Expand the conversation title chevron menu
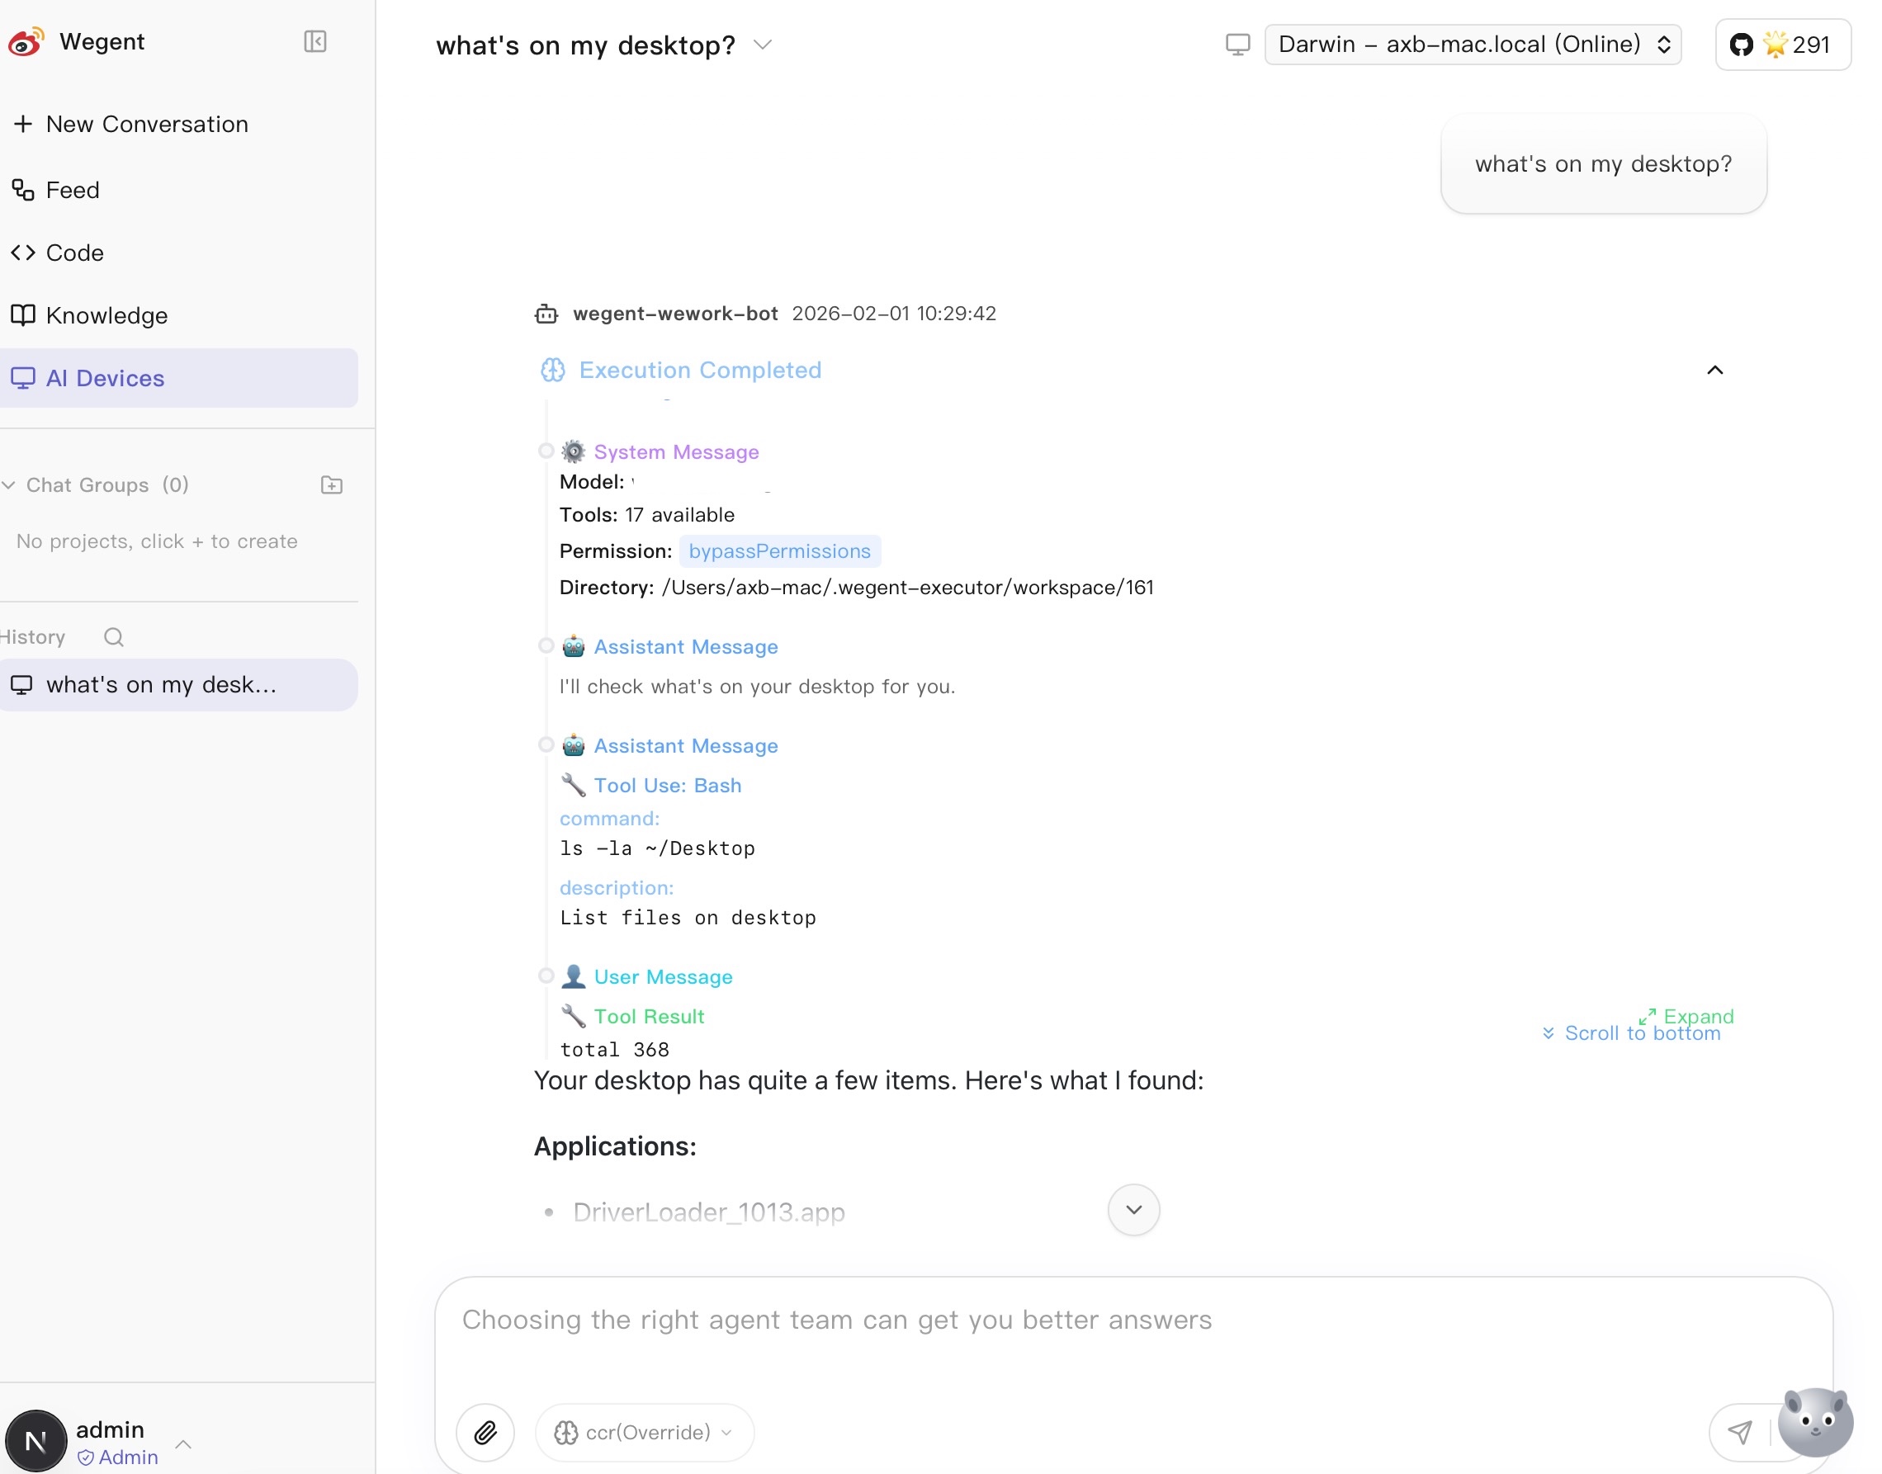Screen dimensions: 1882x1474 pyautogui.click(x=762, y=45)
